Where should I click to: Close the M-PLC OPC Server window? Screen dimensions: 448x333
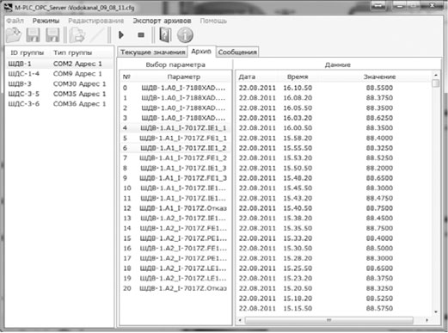coord(432,5)
